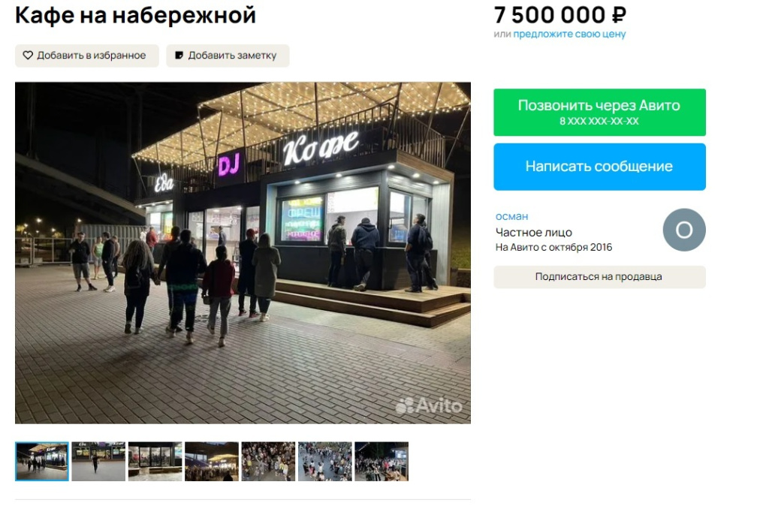This screenshot has width=769, height=512.
Task: Add listing to favorites with Добавить в избранное
Action: pyautogui.click(x=87, y=56)
